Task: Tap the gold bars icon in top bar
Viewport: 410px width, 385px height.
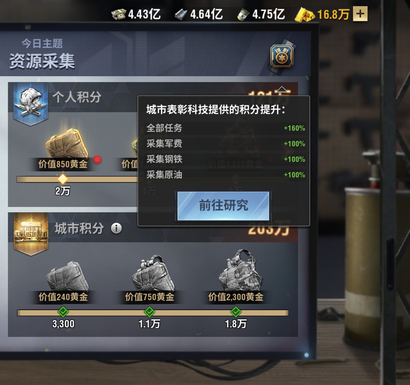Action: (x=305, y=15)
